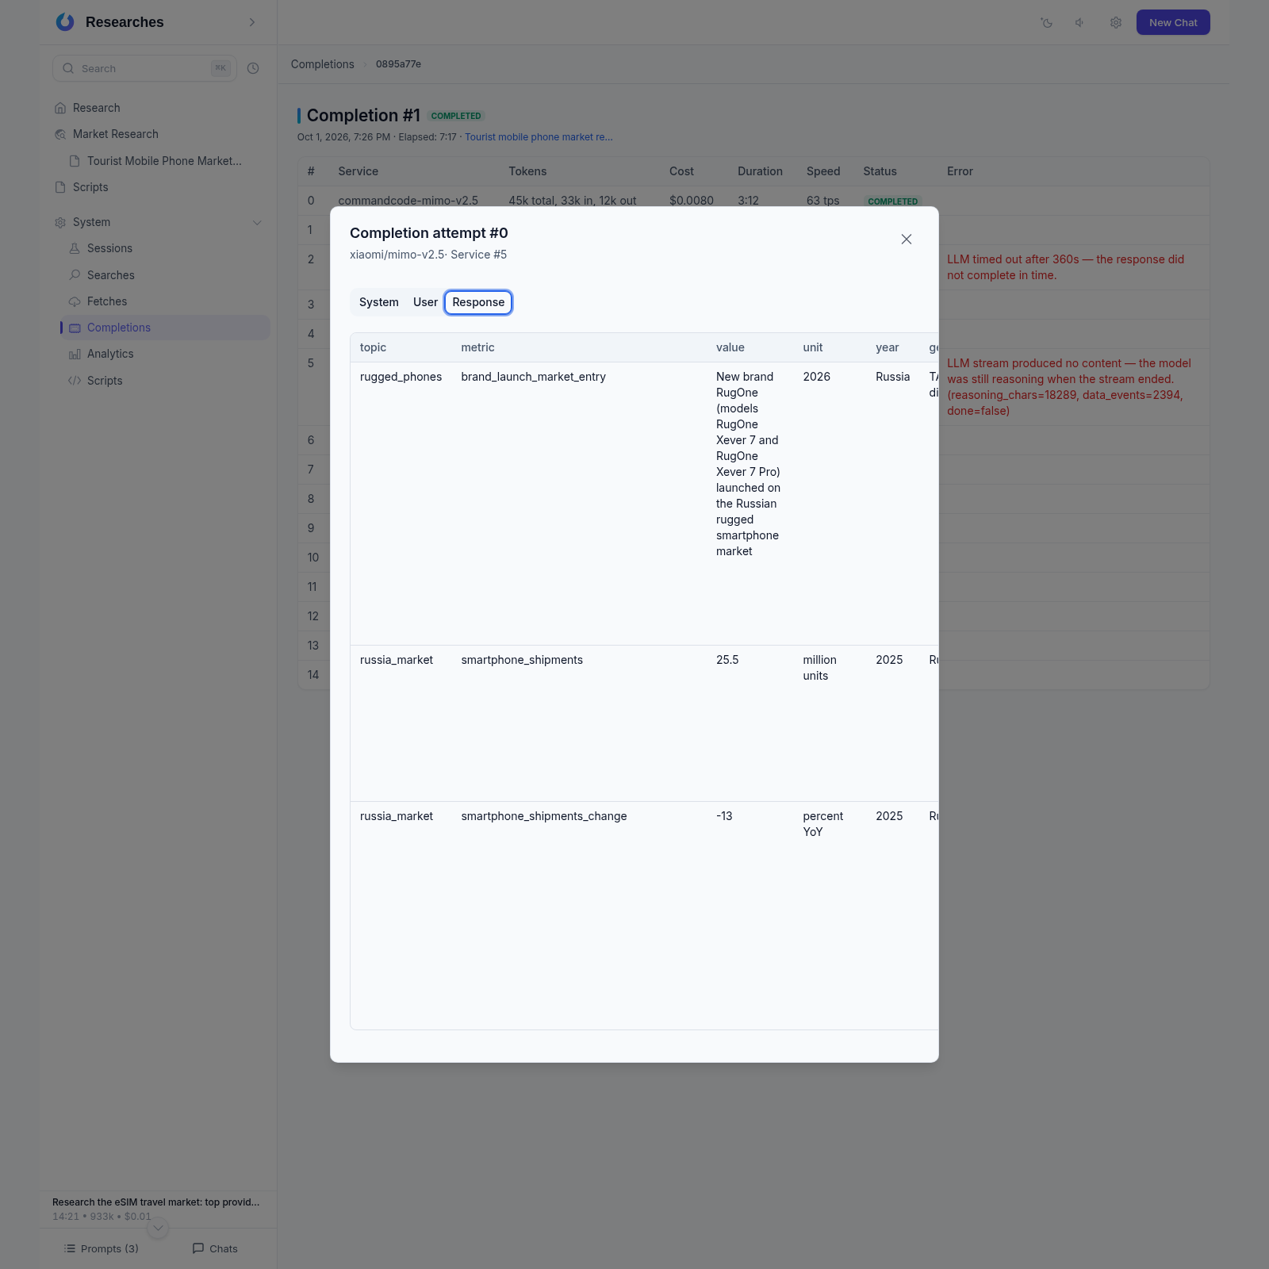Viewport: 1269px width, 1269px height.
Task: Click breadcrumb ID 0895a77e
Action: pos(398,64)
